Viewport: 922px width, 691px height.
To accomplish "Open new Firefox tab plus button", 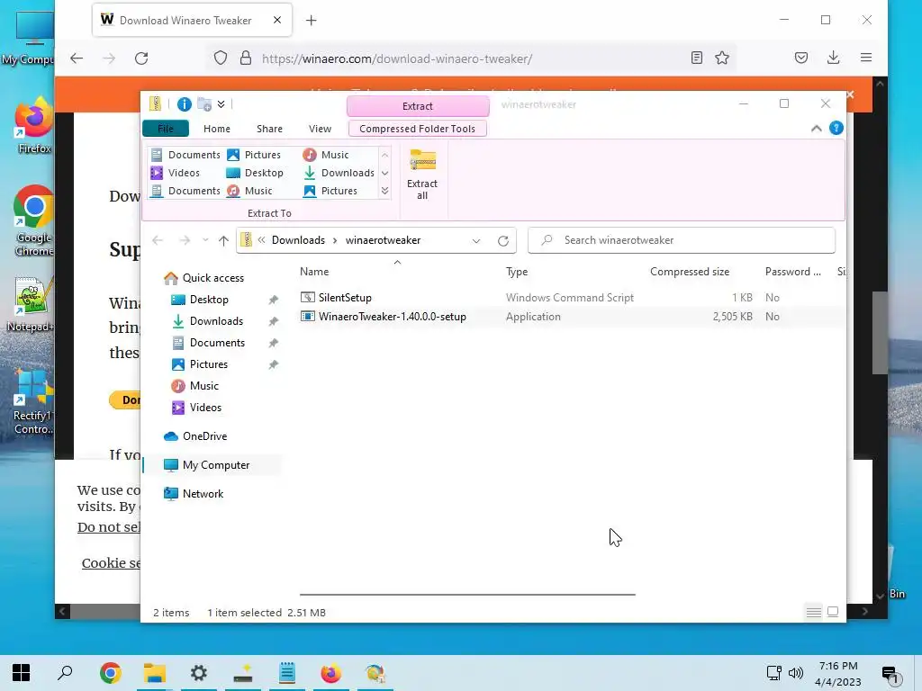I will (311, 21).
